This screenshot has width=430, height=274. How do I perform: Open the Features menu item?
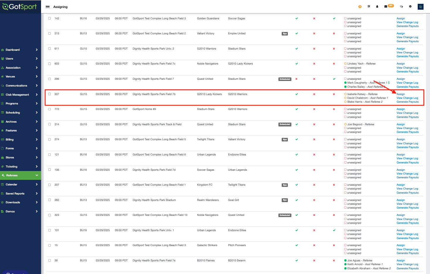[21, 131]
